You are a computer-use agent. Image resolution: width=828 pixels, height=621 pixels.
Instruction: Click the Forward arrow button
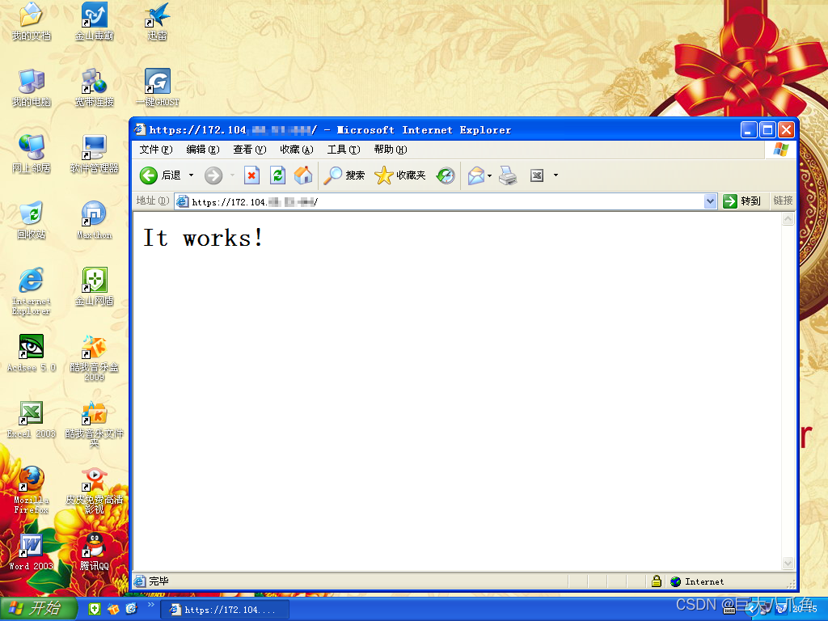213,175
